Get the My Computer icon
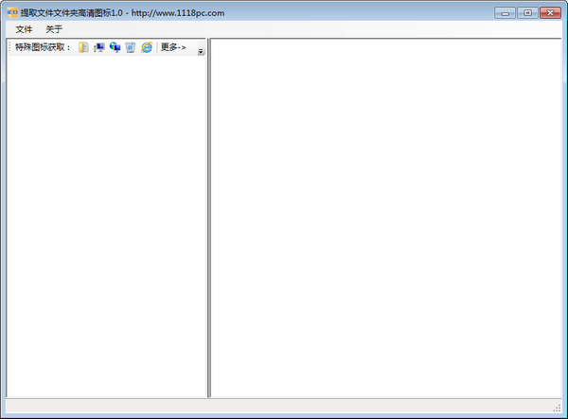Screen dimensions: 568x419 (99, 47)
